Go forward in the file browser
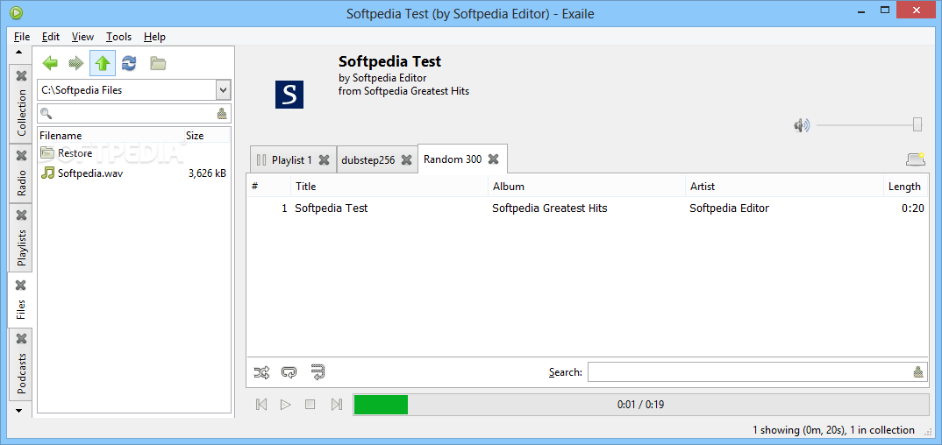Image resolution: width=942 pixels, height=445 pixels. (76, 63)
